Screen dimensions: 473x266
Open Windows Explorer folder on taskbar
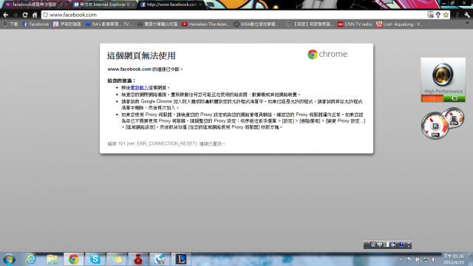pos(52,259)
